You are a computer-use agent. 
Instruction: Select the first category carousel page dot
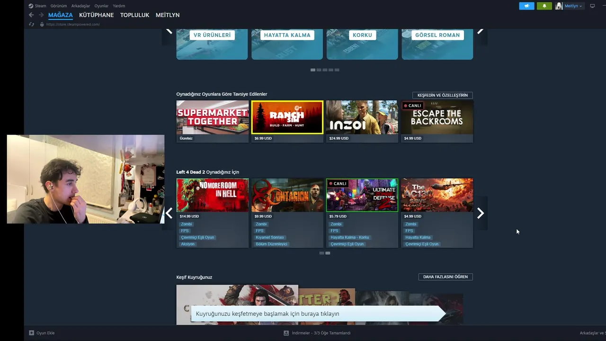[313, 70]
